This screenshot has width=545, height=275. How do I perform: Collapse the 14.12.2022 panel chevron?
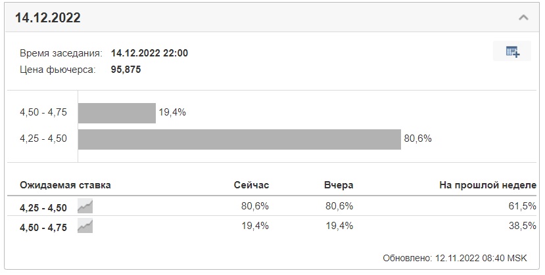(x=523, y=17)
